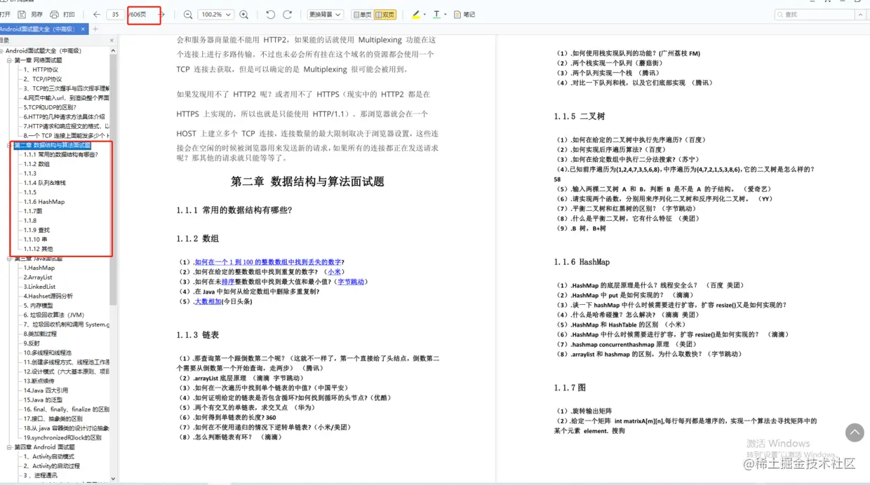Select outline item 6. 垃圾回收算法 (JVM)
This screenshot has width=870, height=485.
[x=53, y=315]
